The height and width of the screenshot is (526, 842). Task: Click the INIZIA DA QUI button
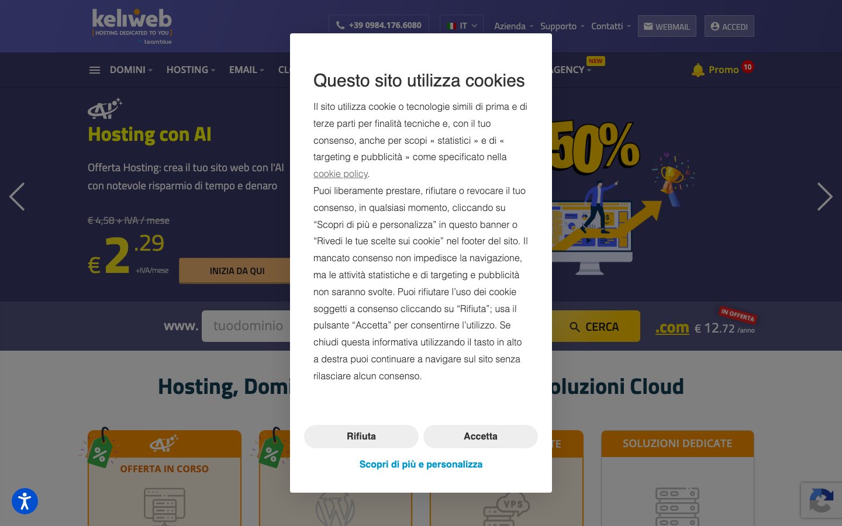pos(235,271)
